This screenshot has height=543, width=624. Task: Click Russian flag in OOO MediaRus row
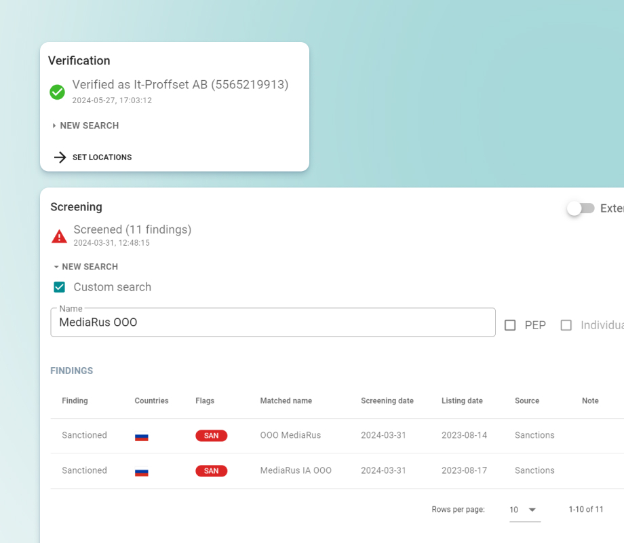(x=142, y=436)
